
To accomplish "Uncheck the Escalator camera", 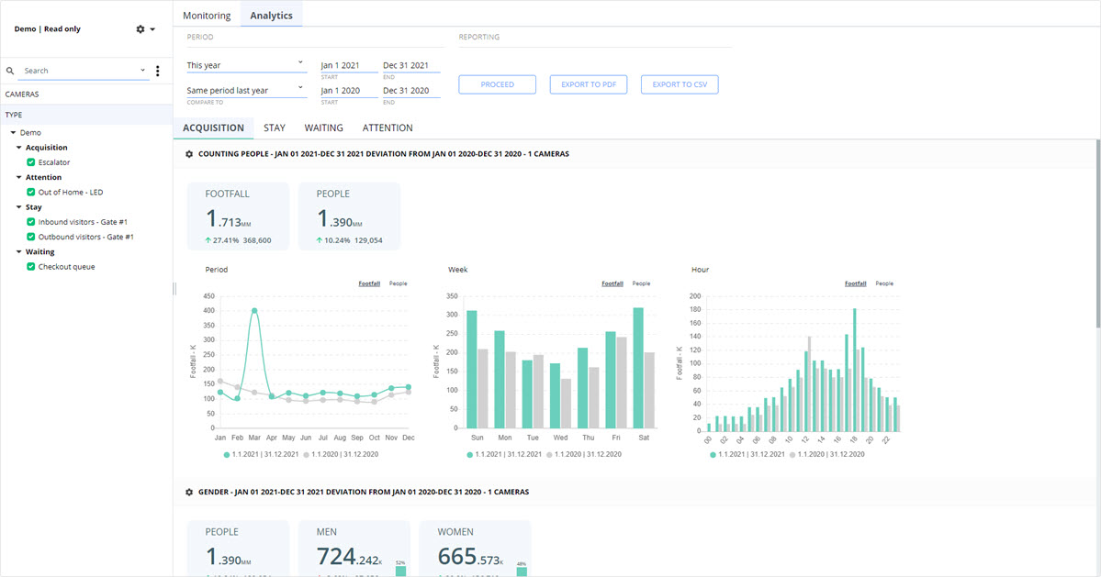I will 31,162.
